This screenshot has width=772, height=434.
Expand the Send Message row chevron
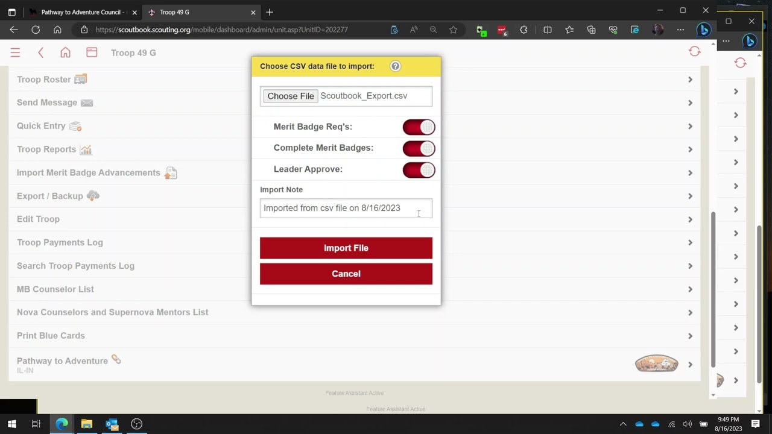(690, 103)
